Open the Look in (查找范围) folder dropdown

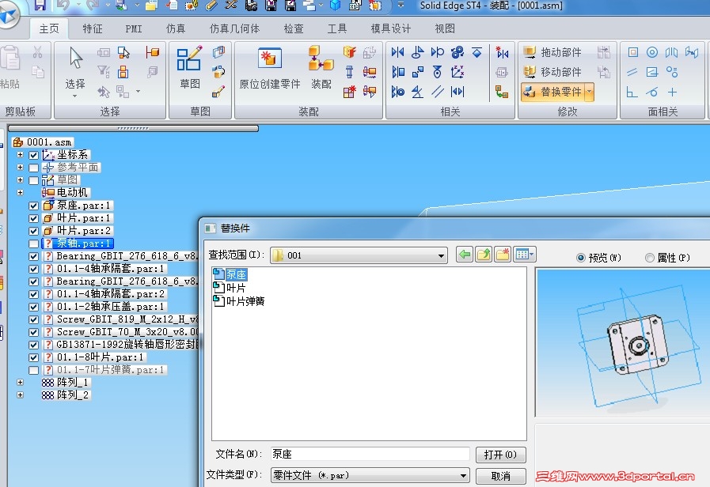(441, 255)
